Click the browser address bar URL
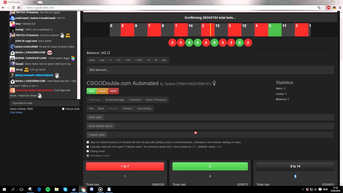Viewport: 343px width, 193px height. pyautogui.click(x=40, y=8)
